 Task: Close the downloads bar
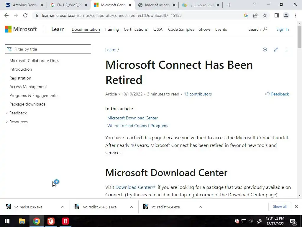297,207
